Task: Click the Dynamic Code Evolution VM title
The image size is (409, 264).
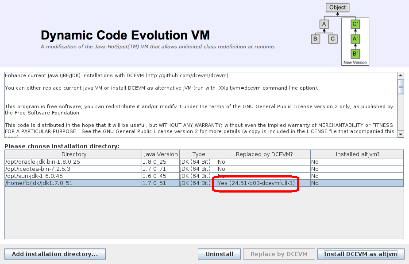Action: click(x=125, y=35)
